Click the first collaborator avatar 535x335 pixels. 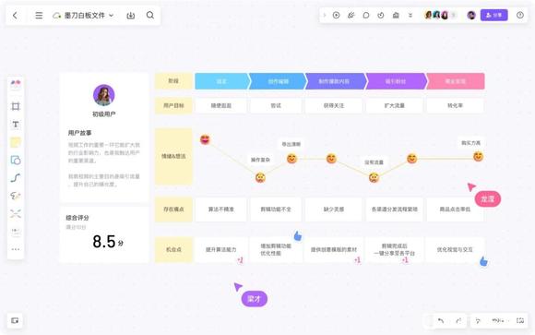(x=428, y=15)
